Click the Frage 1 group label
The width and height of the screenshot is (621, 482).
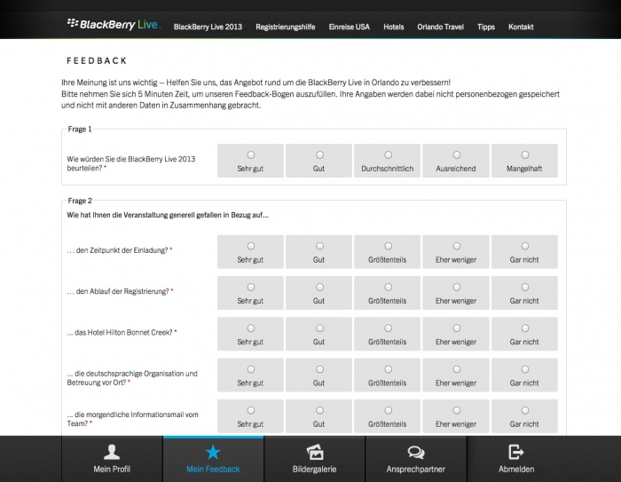tap(80, 130)
